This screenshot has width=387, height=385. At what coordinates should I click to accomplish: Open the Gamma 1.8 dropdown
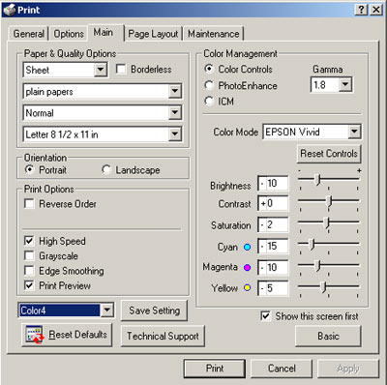click(345, 85)
